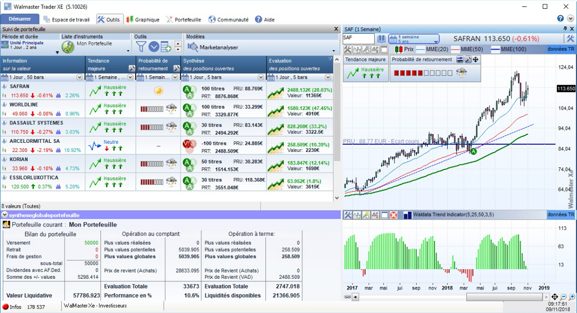Click the add column icon in Outils

tap(166, 46)
